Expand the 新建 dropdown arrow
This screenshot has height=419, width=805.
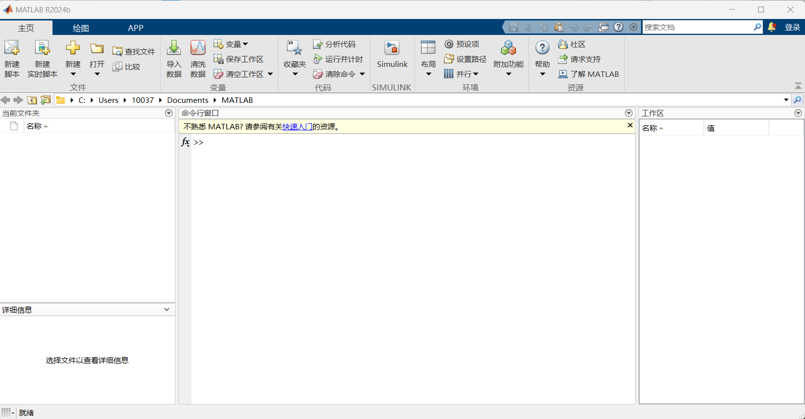point(73,74)
